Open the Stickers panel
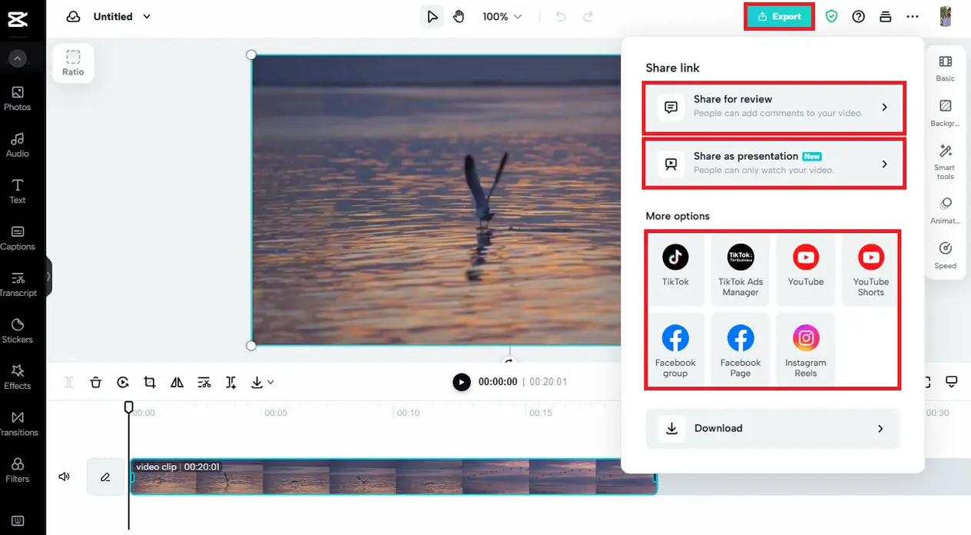 tap(17, 329)
